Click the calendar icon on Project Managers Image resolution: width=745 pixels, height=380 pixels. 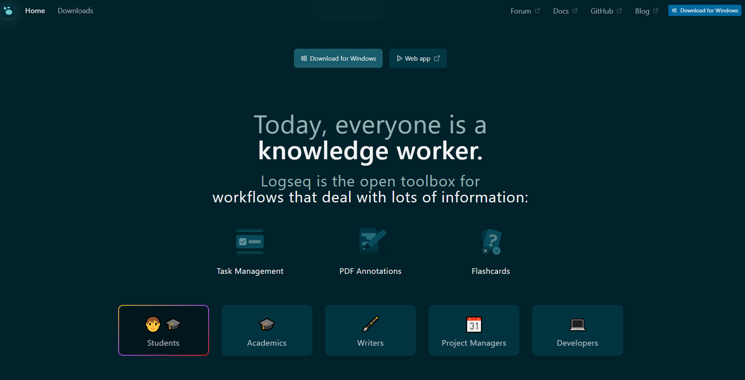[474, 324]
